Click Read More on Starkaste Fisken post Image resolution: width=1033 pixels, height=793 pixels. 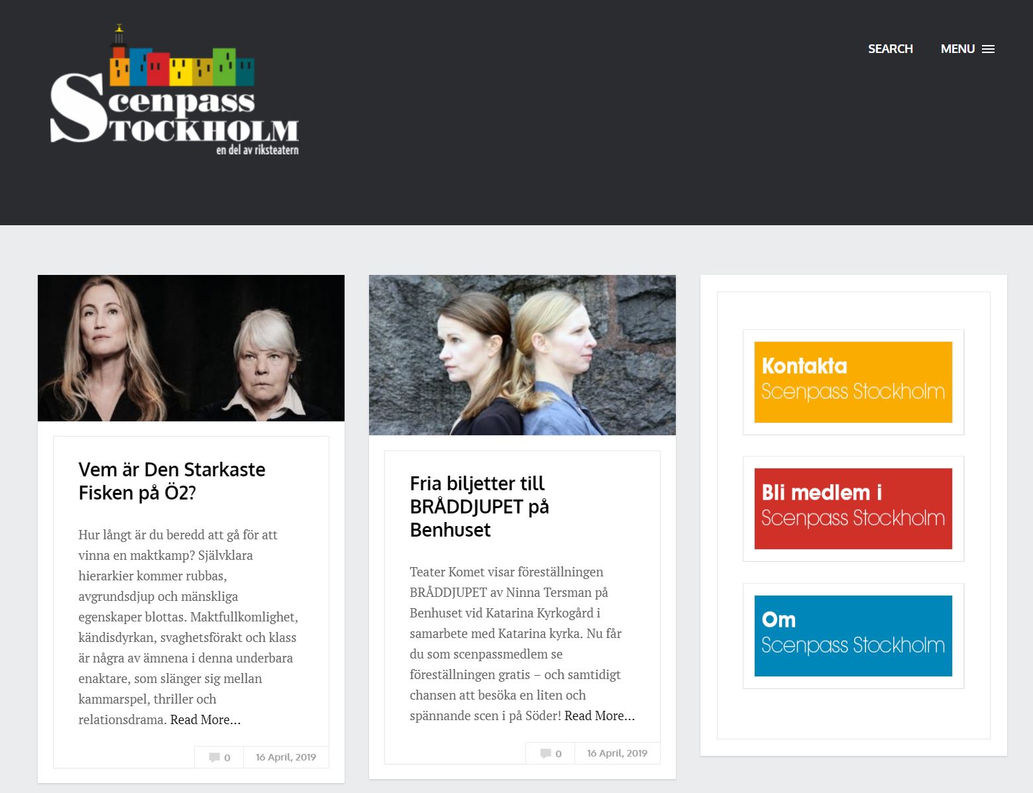[205, 719]
